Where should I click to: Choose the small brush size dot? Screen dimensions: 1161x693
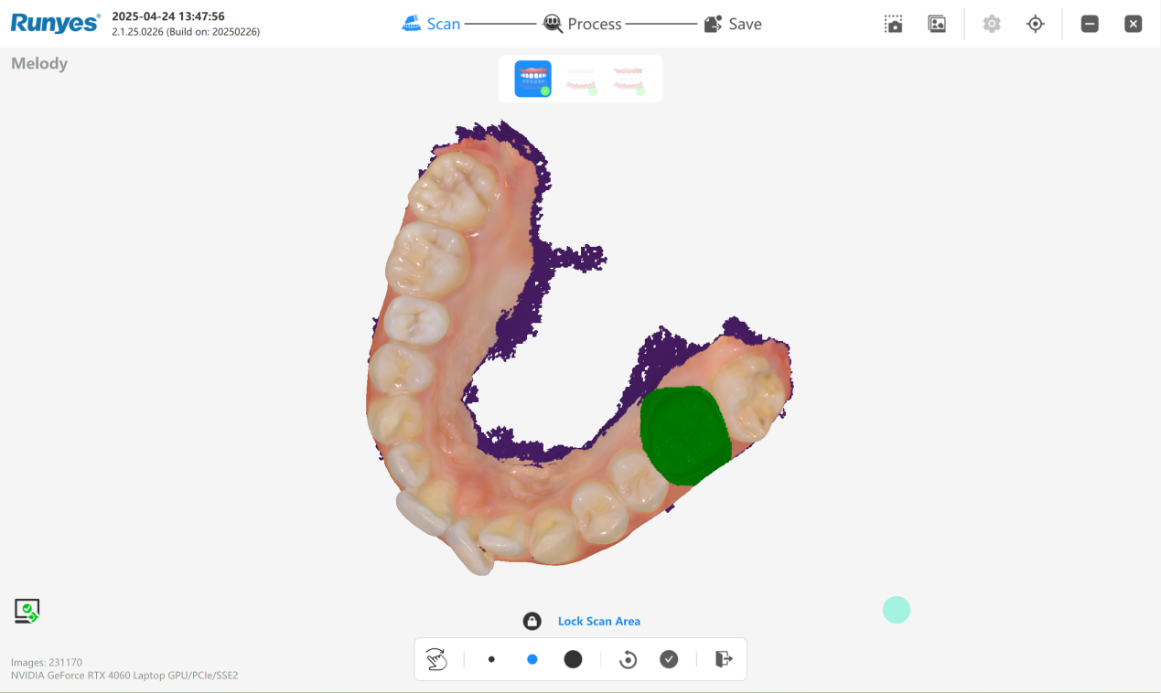point(491,659)
